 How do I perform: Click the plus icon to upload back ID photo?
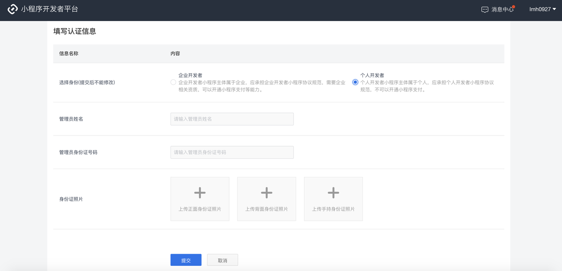coord(266,192)
